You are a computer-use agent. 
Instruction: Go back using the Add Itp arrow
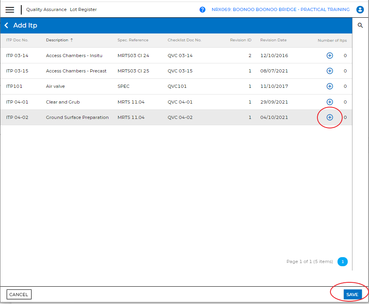6,26
